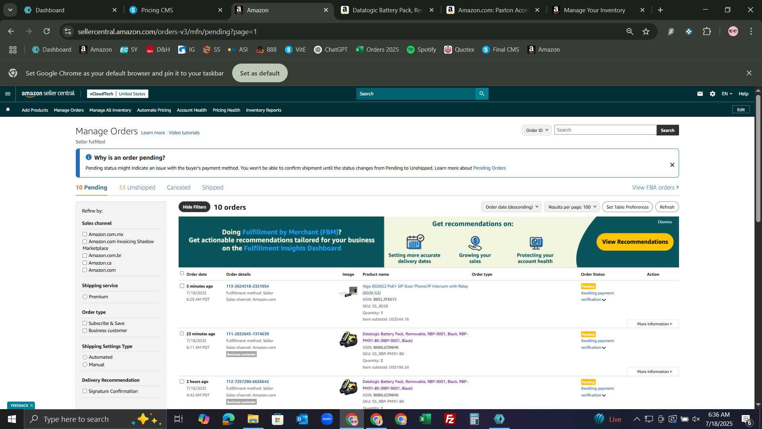The width and height of the screenshot is (762, 429).
Task: Click the Datalogic battery thumbnail for order 111-2832045-1374639
Action: (x=348, y=339)
